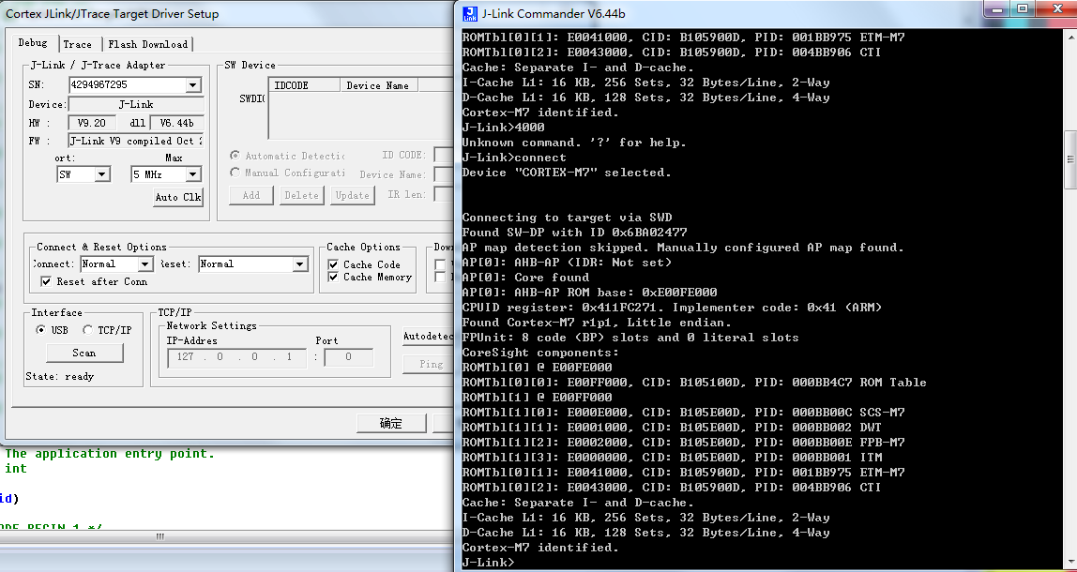Click the IP-Address input field

[x=237, y=357]
